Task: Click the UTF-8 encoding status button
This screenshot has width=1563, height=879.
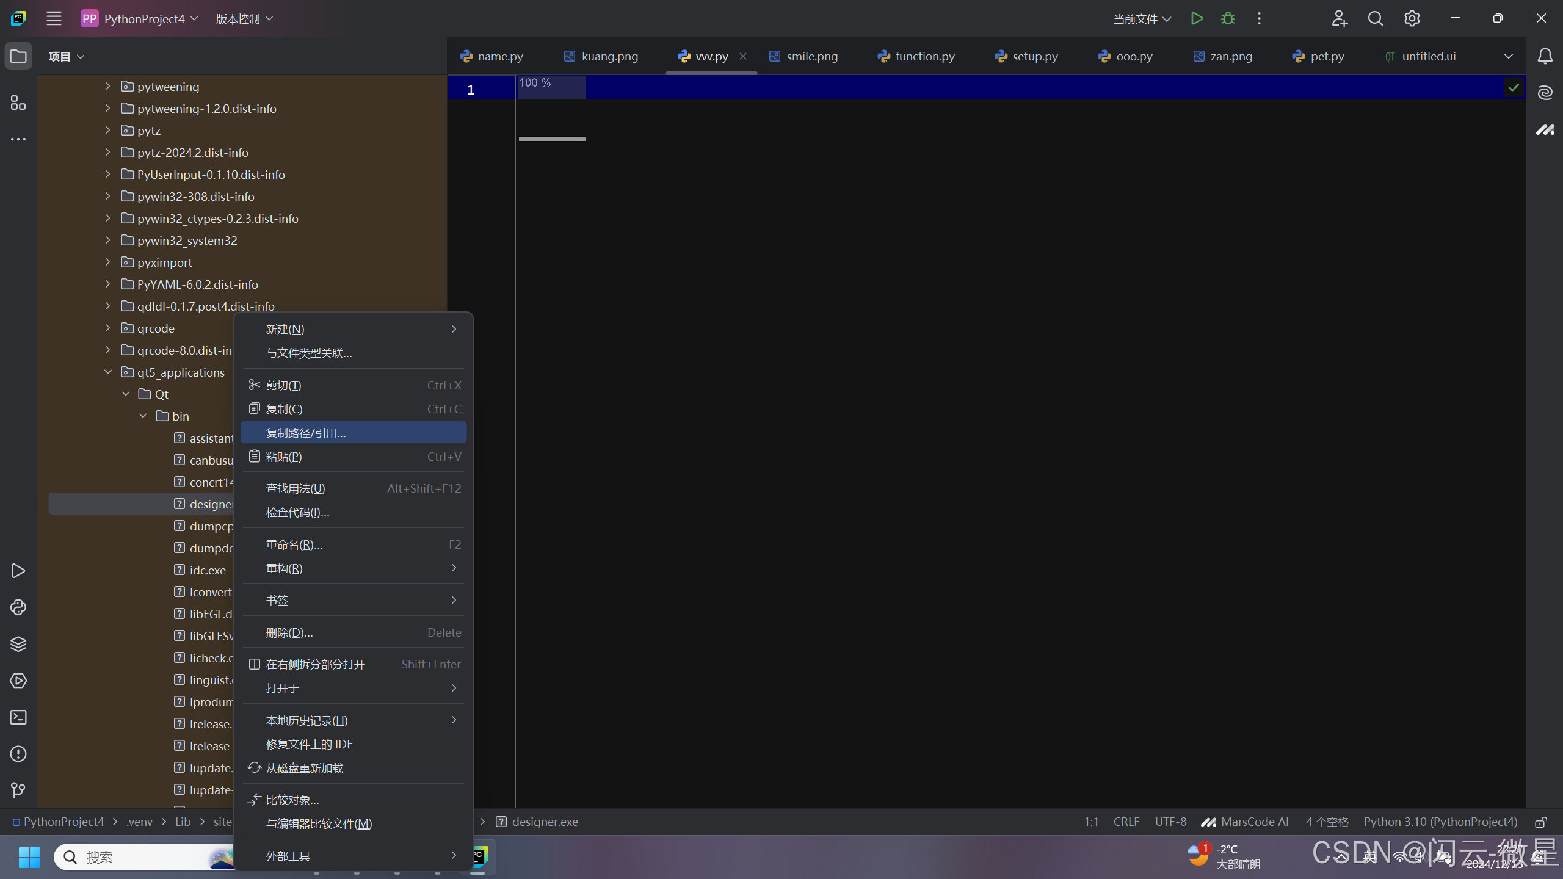Action: click(1170, 822)
